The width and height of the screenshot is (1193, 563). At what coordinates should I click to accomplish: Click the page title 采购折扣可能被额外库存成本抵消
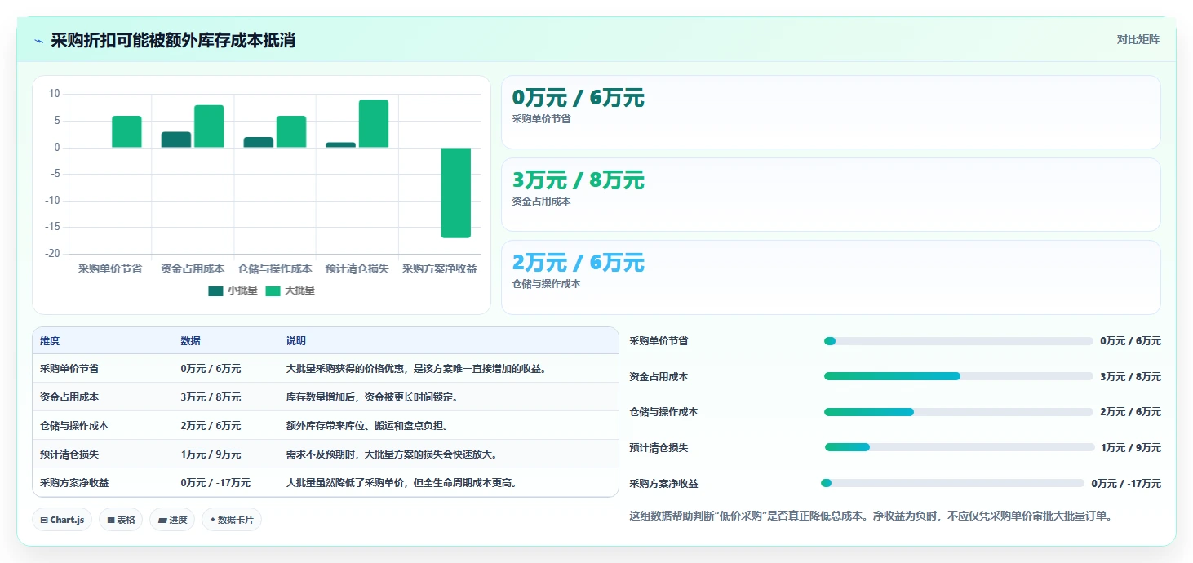pos(173,41)
